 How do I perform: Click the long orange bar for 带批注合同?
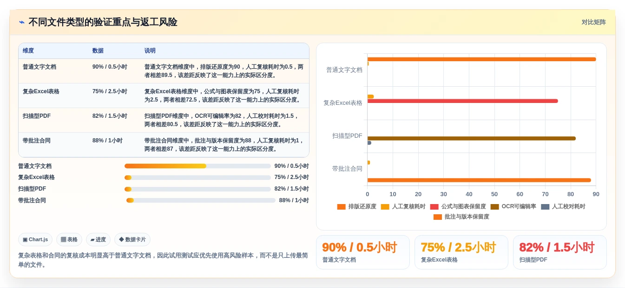point(479,180)
